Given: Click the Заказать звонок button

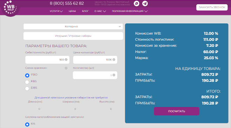Looking at the screenshot, I should point(212,7).
